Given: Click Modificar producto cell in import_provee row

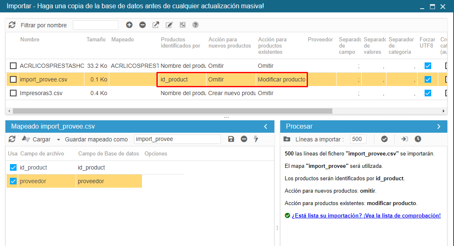Looking at the screenshot, I should (x=281, y=79).
